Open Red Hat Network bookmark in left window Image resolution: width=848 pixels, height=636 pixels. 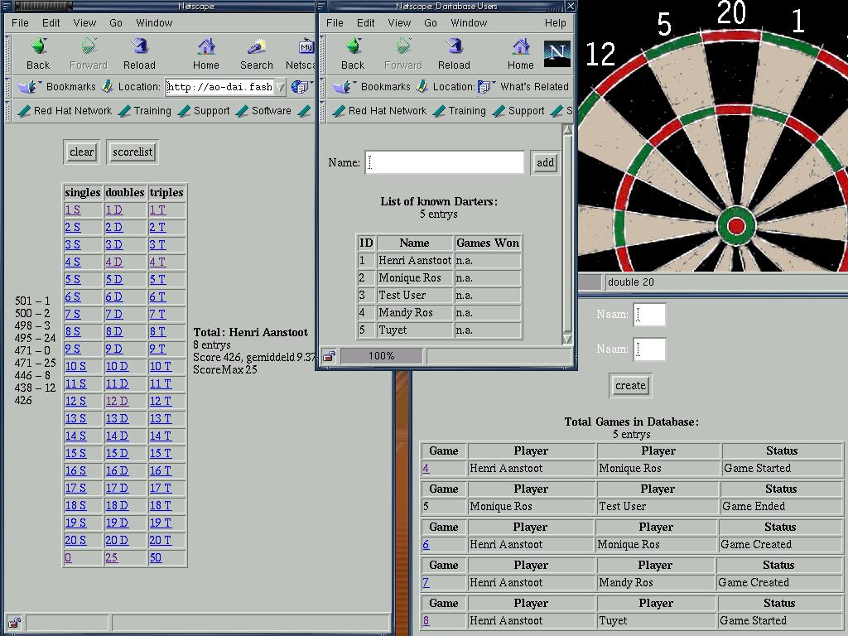coord(65,111)
